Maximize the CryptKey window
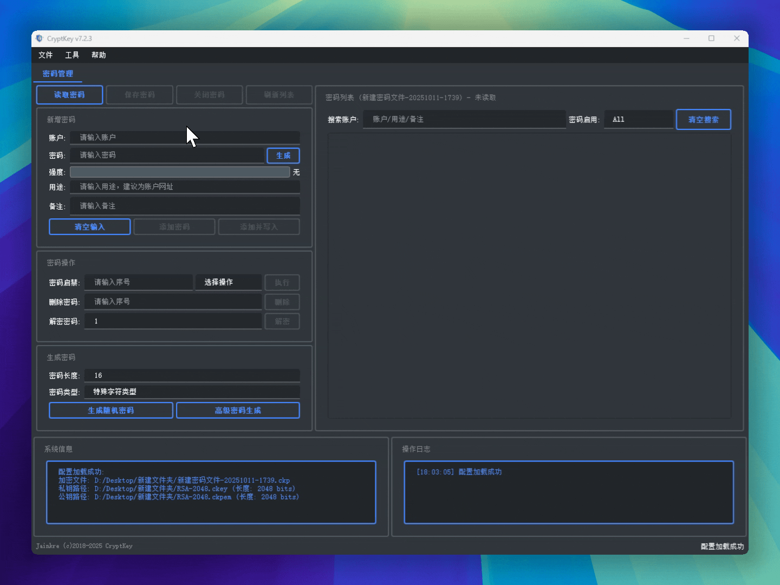Viewport: 780px width, 585px height. point(711,38)
